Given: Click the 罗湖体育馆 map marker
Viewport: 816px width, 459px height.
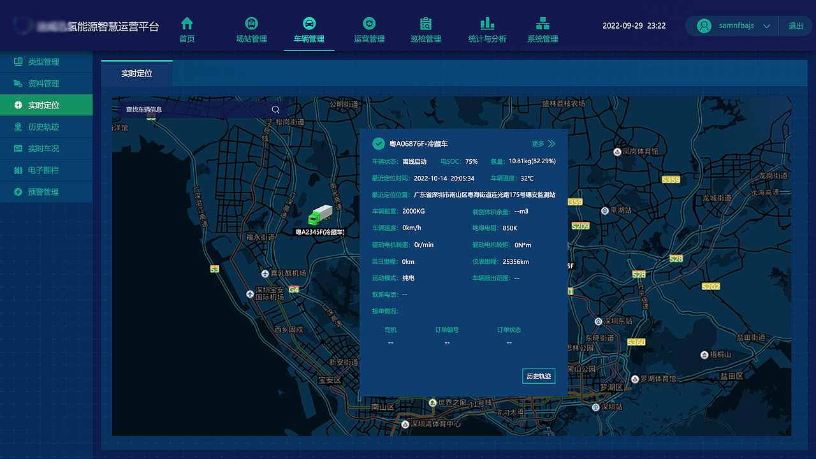Looking at the screenshot, I should (635, 379).
